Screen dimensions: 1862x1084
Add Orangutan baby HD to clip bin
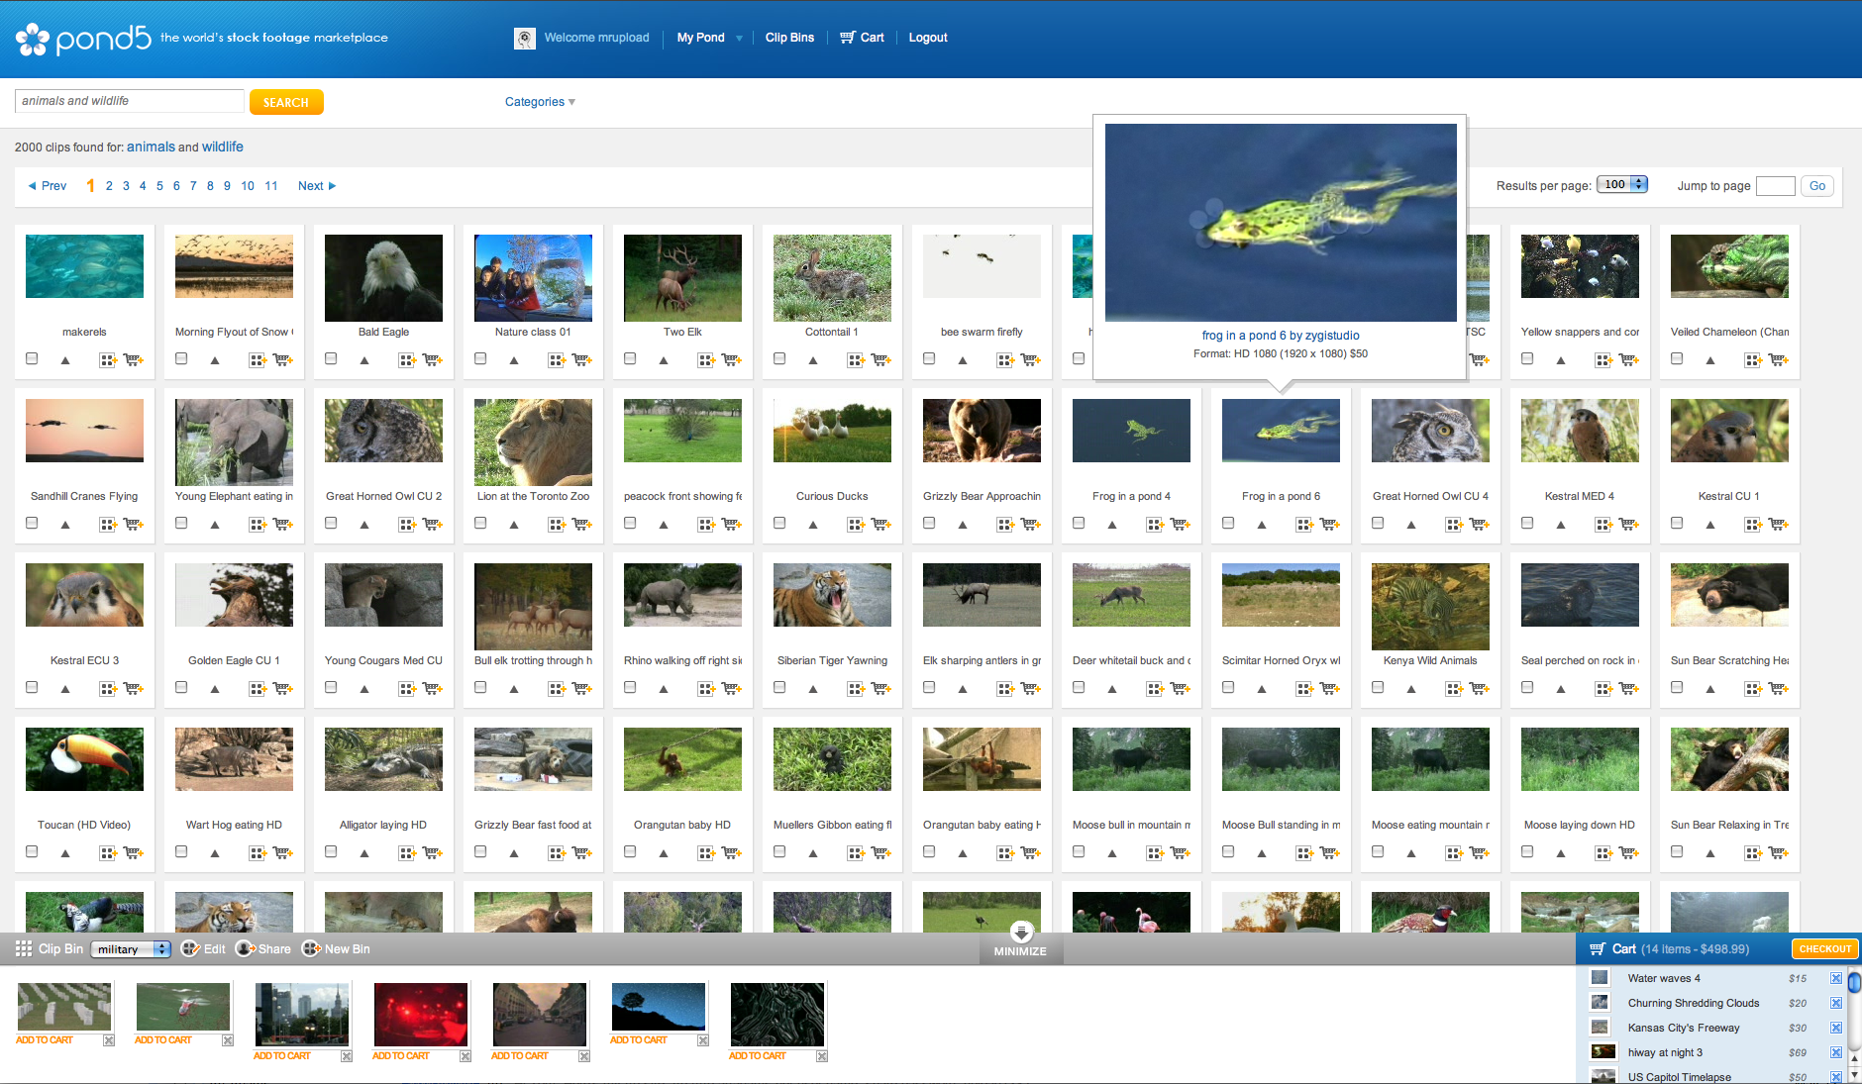pos(706,852)
